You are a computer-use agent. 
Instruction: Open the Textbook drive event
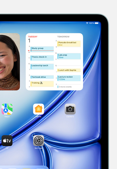click(x=42, y=77)
